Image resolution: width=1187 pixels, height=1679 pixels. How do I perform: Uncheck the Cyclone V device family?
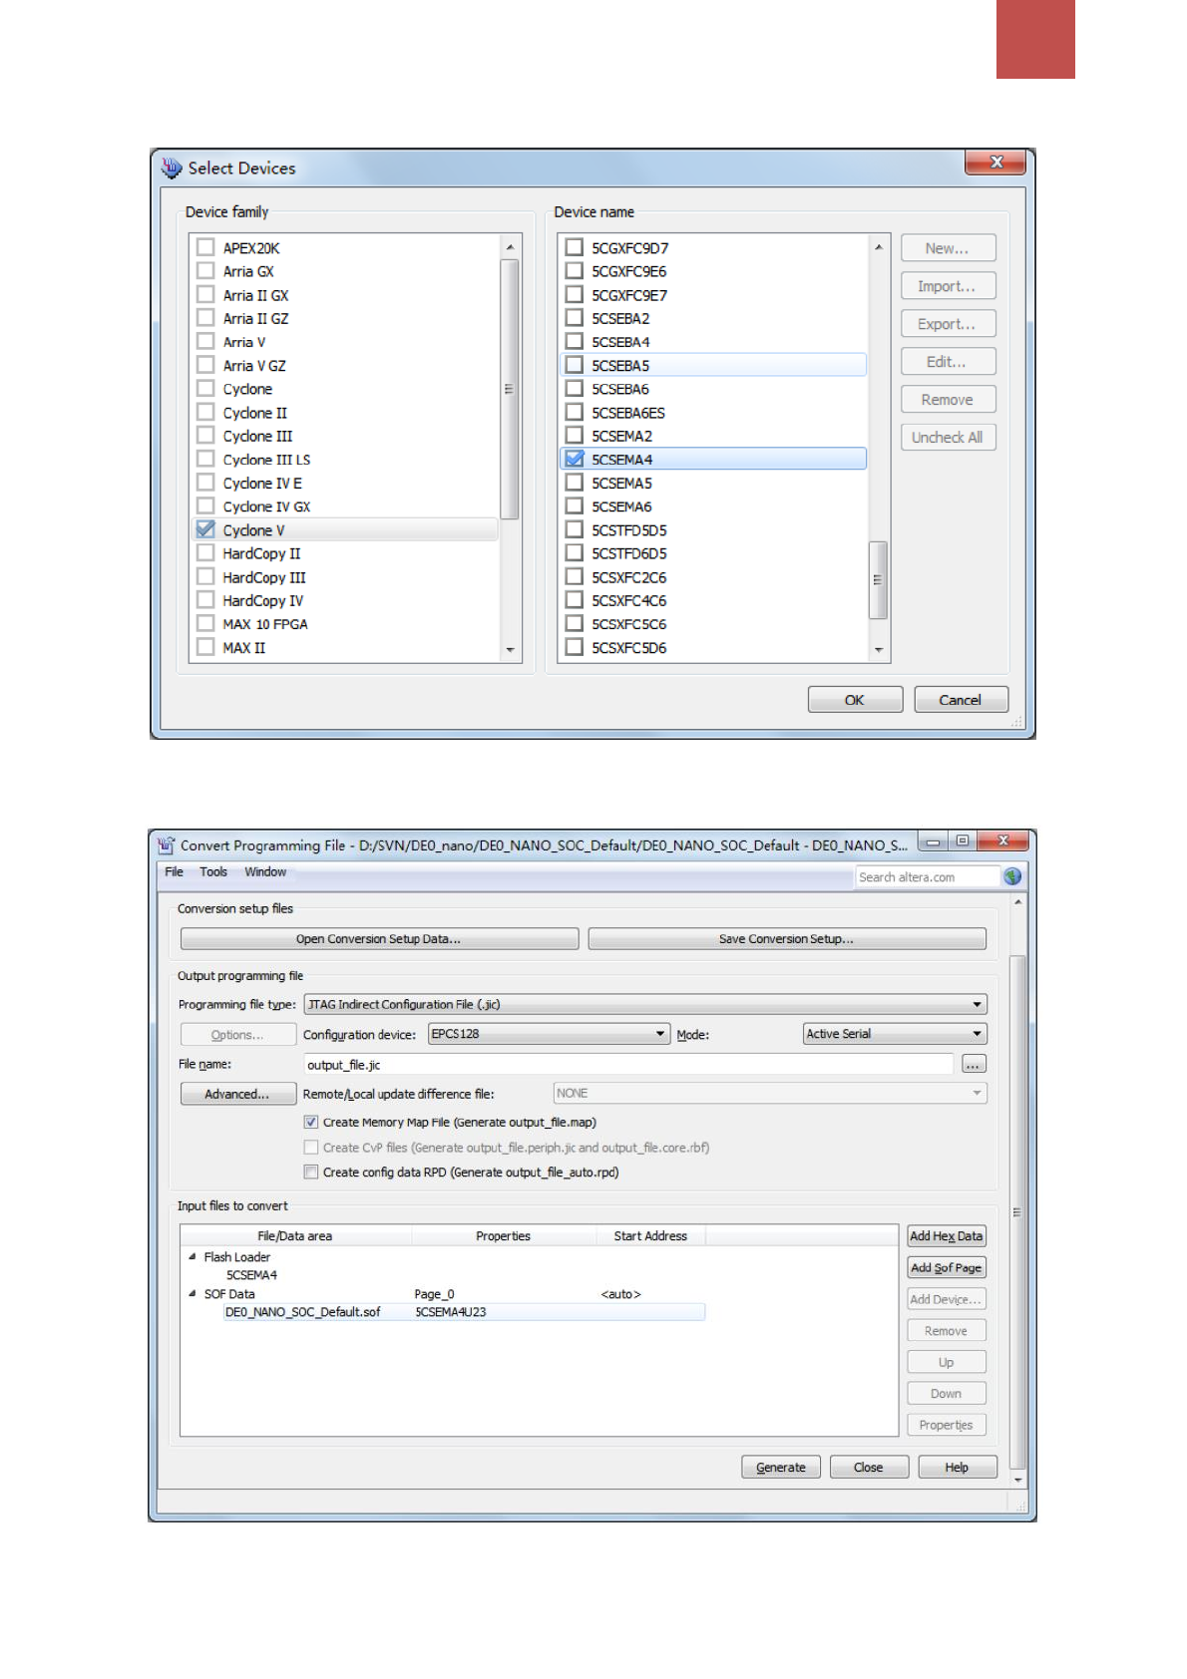point(205,529)
